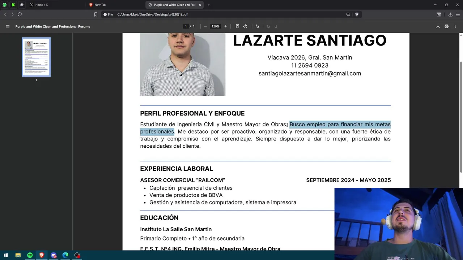Image resolution: width=463 pixels, height=260 pixels.
Task: Toggle the browser sidebar panel
Action: [439, 14]
